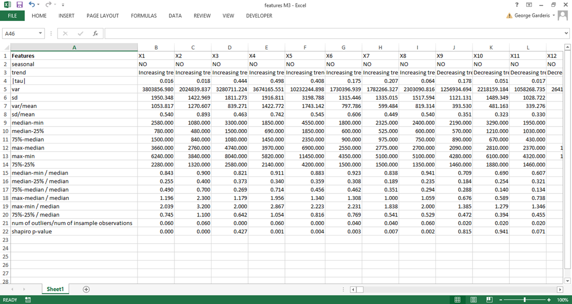Open the Name Box dropdown arrow

pos(40,33)
